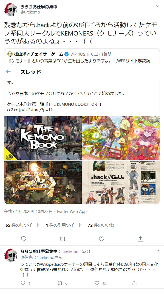Open the top tweet's options chevron
The image size is (164, 295).
[x=158, y=6]
